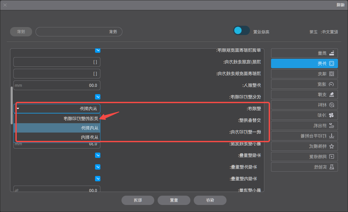The width and height of the screenshot is (348, 212).
Task: Toggle the 补偿壁重叠 checkbox
Action: [98, 155]
